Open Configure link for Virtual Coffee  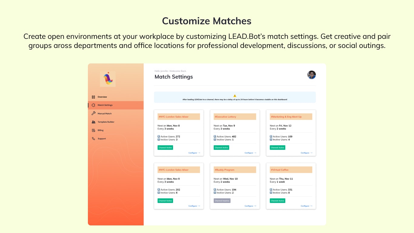tap(306, 206)
